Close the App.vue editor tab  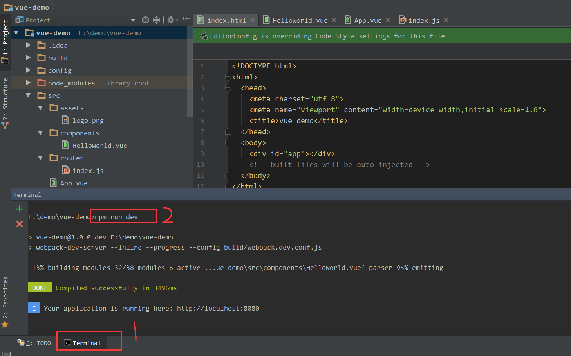click(x=388, y=20)
